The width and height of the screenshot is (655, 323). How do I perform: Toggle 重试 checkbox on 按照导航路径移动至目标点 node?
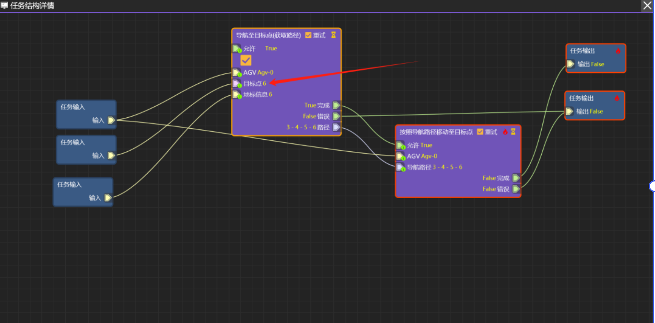click(480, 132)
